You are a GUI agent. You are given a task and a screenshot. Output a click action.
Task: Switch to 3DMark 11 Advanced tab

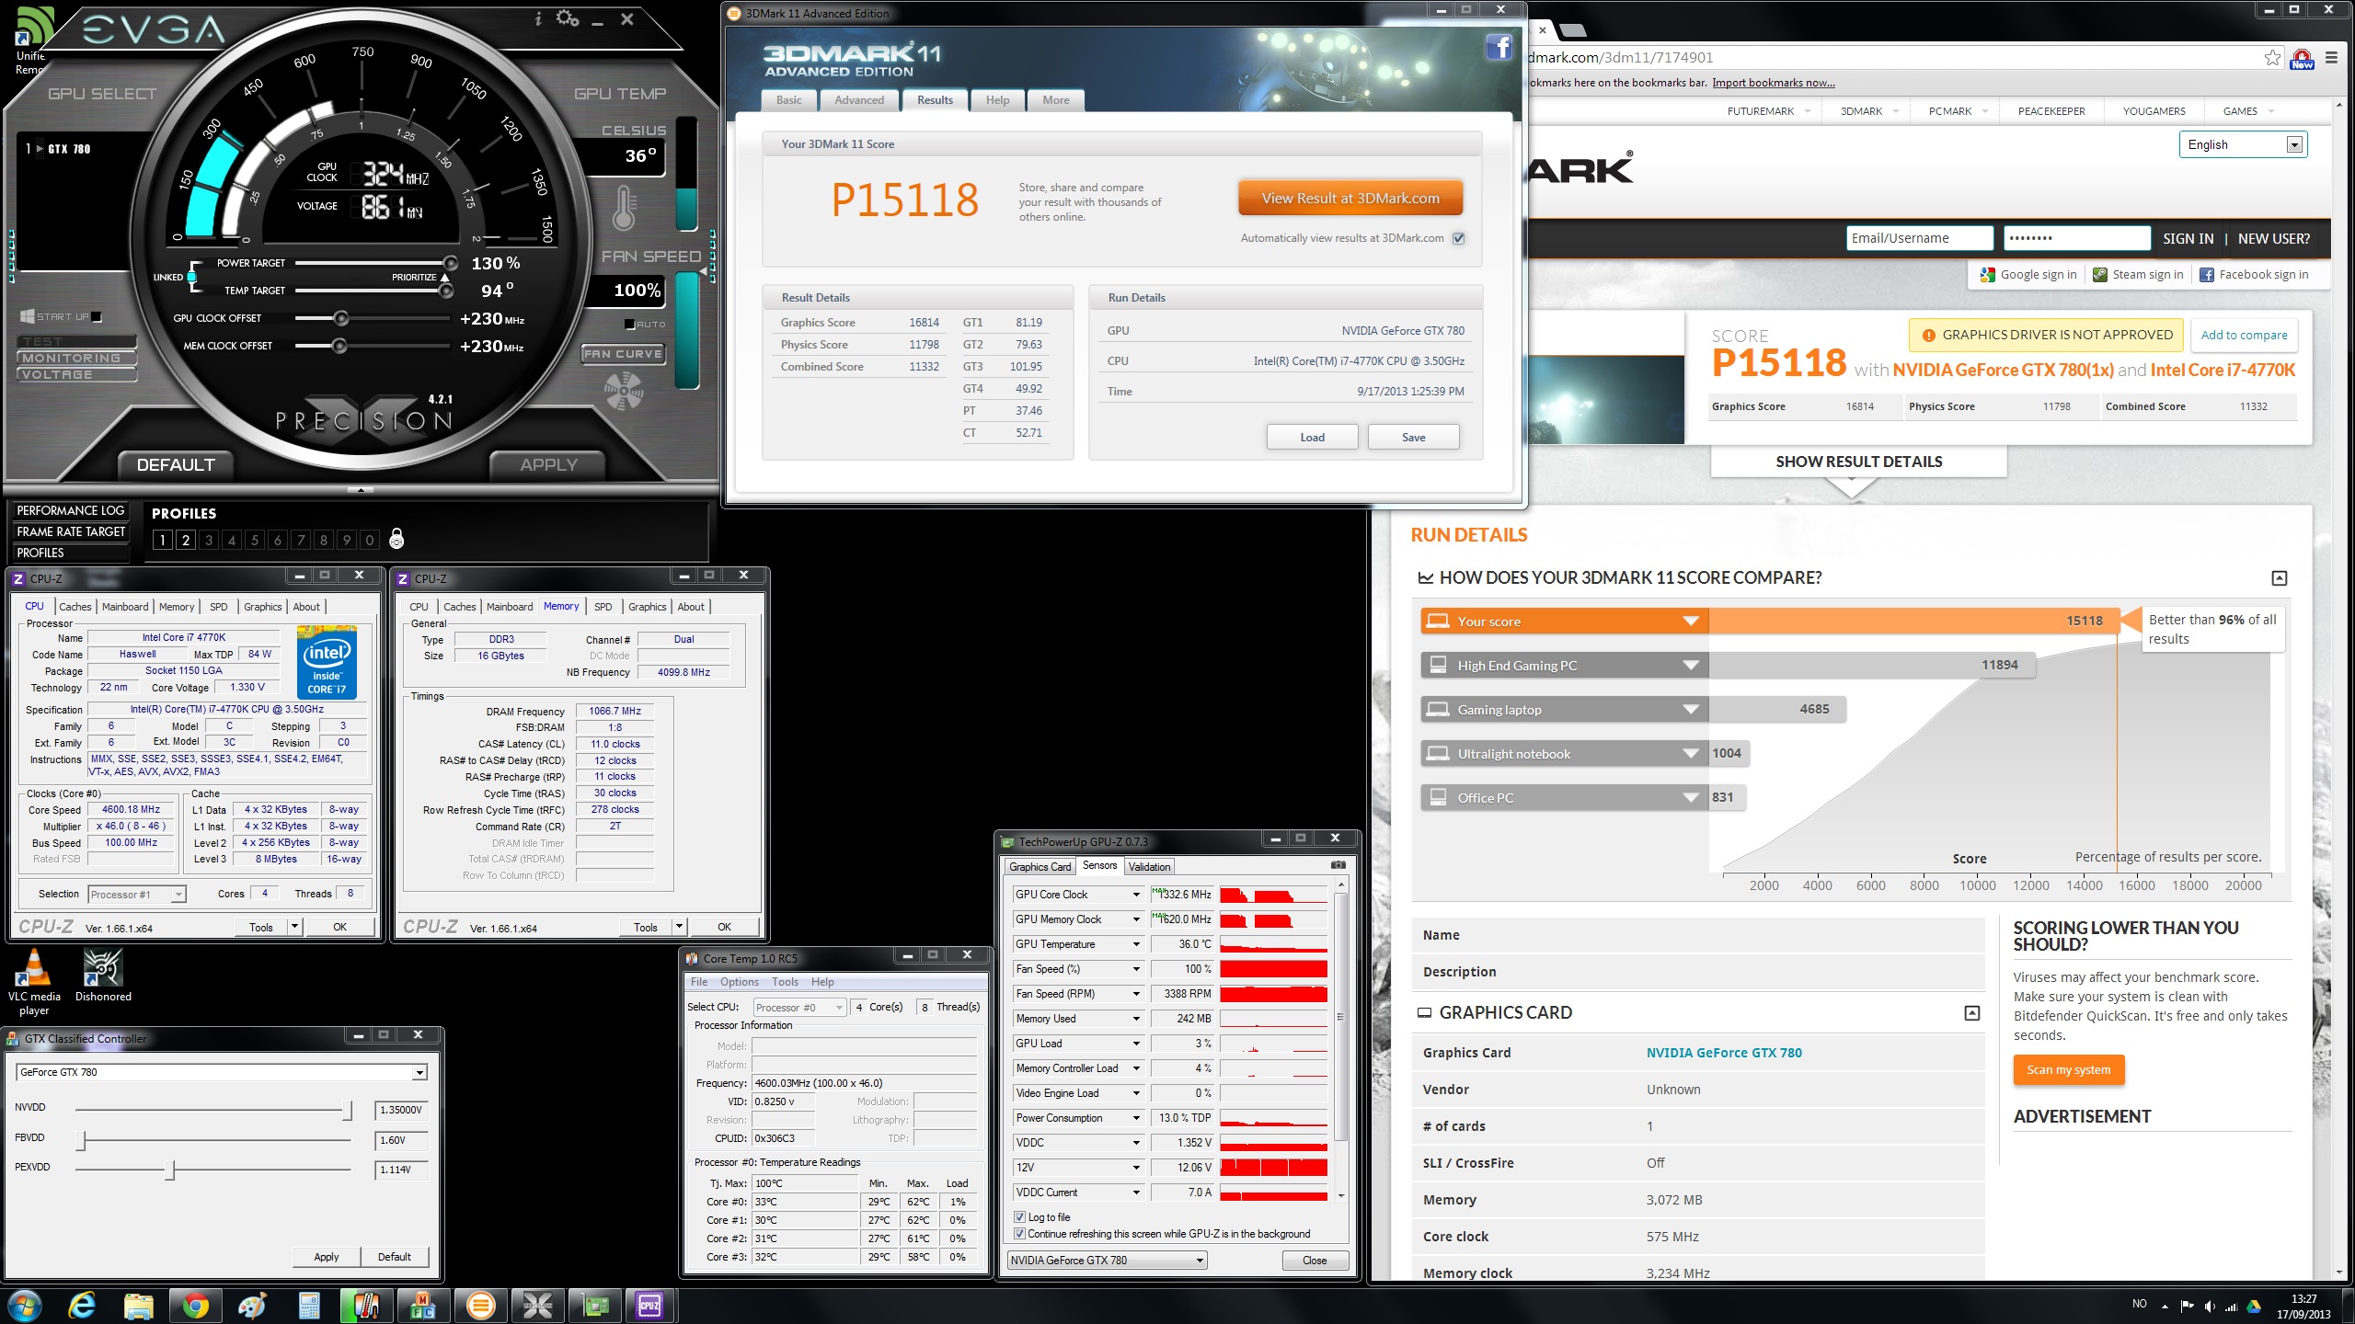(x=858, y=100)
